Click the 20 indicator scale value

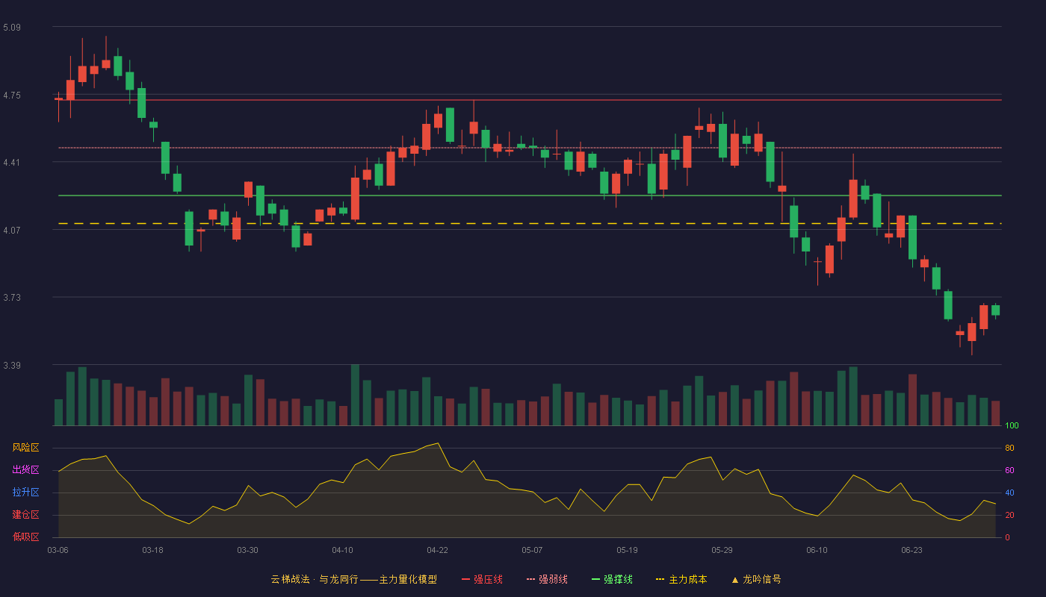[1009, 515]
